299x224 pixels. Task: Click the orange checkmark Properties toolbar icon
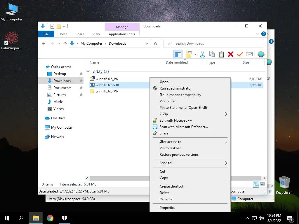[240, 54]
